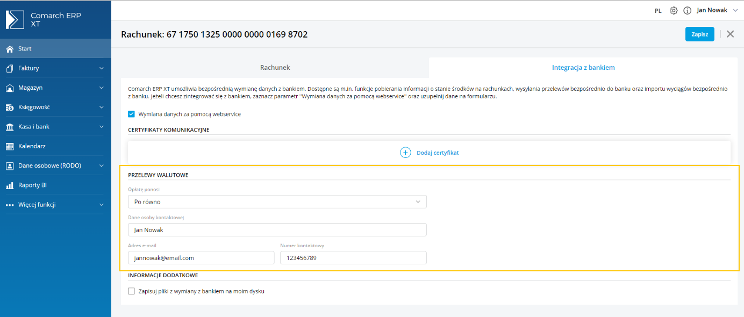
Task: Expand the Faktury sidebar section
Action: pos(55,68)
